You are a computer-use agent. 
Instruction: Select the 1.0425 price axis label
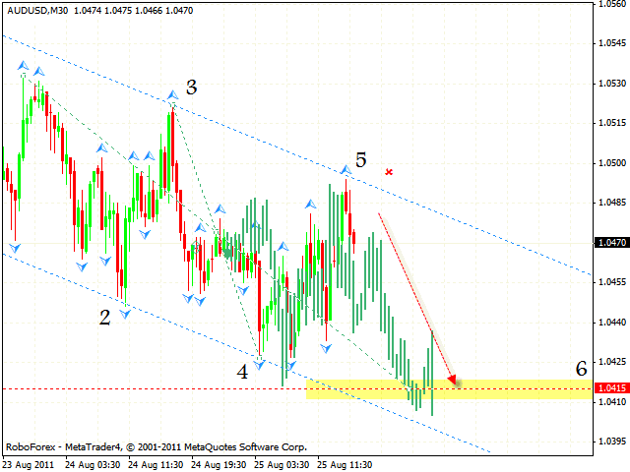point(612,362)
